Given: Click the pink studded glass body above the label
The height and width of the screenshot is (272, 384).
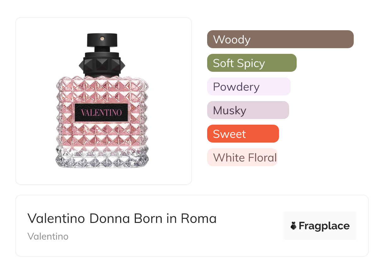Looking at the screenshot, I should [x=102, y=90].
